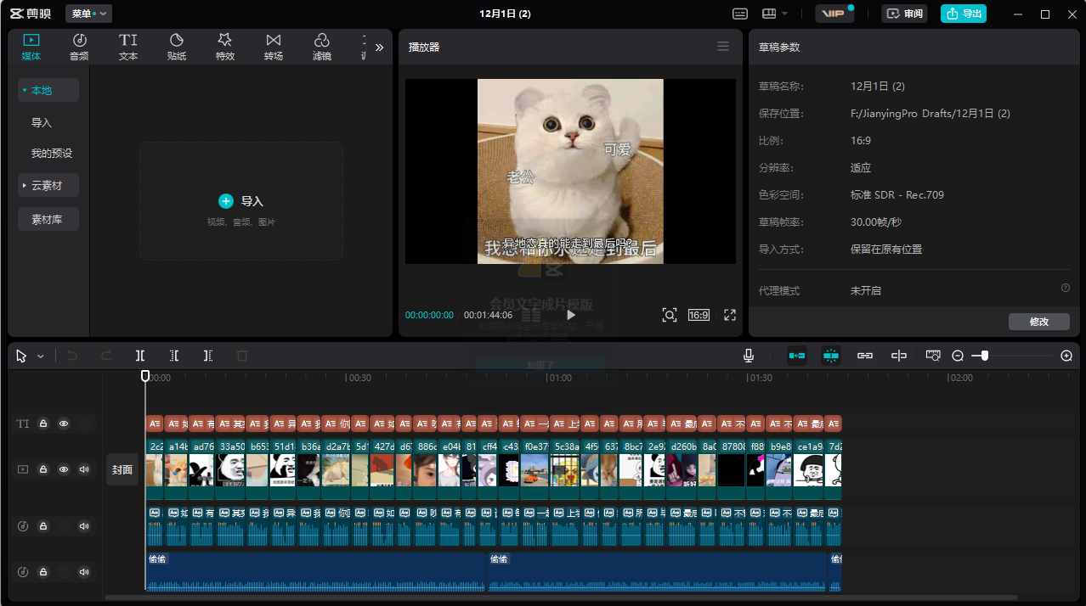This screenshot has height=606, width=1086.
Task: Click the microphone record voiceover icon
Action: pos(749,356)
